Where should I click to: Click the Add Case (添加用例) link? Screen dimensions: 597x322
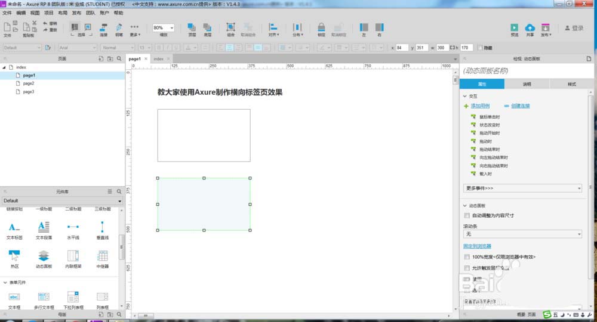(x=480, y=106)
